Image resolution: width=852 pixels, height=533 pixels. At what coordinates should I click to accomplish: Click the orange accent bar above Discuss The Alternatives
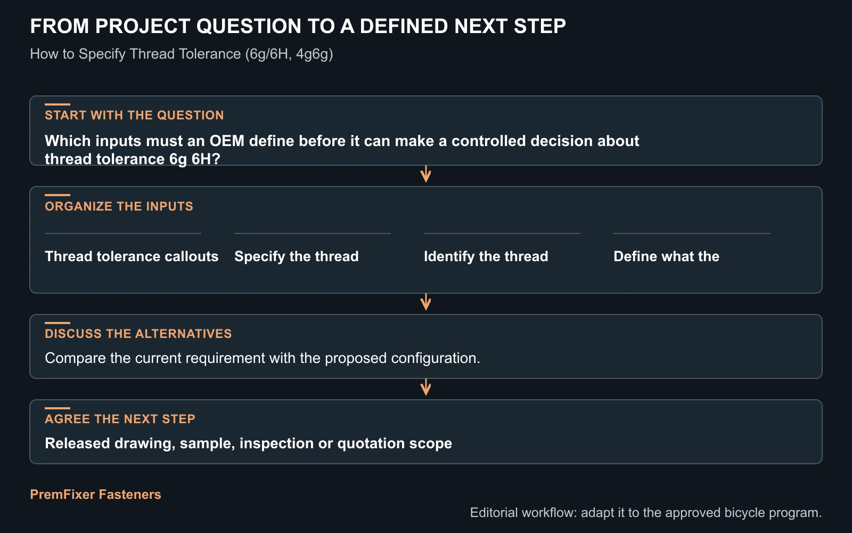(x=58, y=323)
